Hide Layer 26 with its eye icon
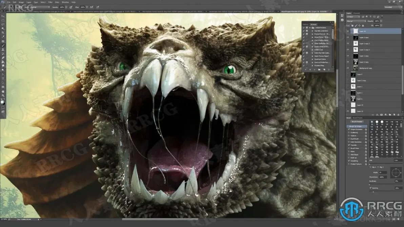The height and width of the screenshot is (227, 404). point(348,31)
